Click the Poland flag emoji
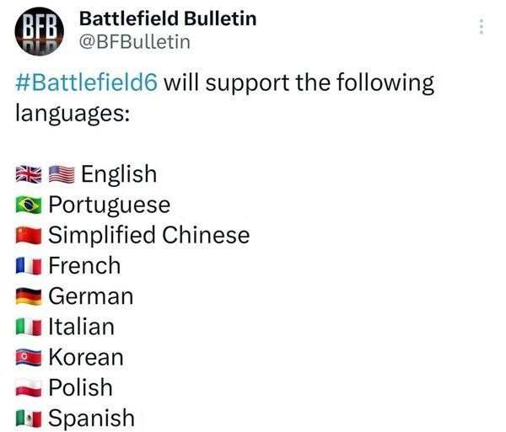Viewport: 506px width, 432px height. pos(29,387)
